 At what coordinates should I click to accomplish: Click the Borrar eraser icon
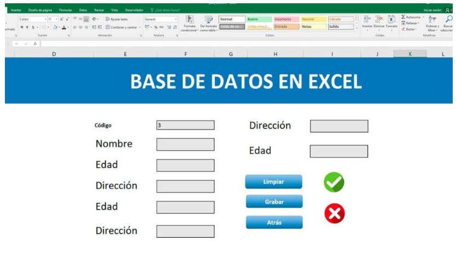point(404,29)
